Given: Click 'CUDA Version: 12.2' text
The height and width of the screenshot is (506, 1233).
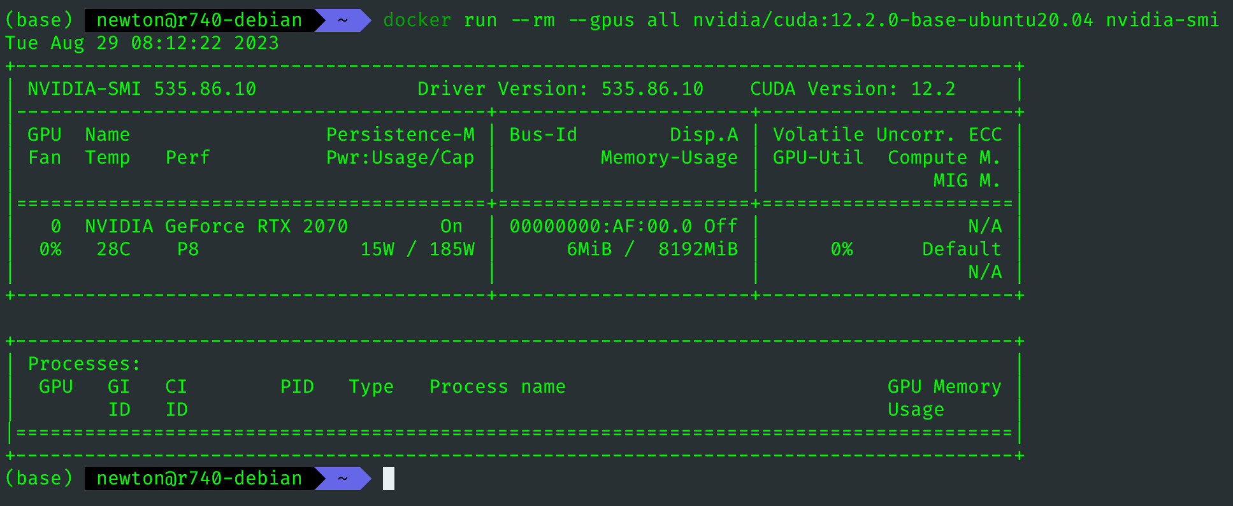Looking at the screenshot, I should [853, 89].
